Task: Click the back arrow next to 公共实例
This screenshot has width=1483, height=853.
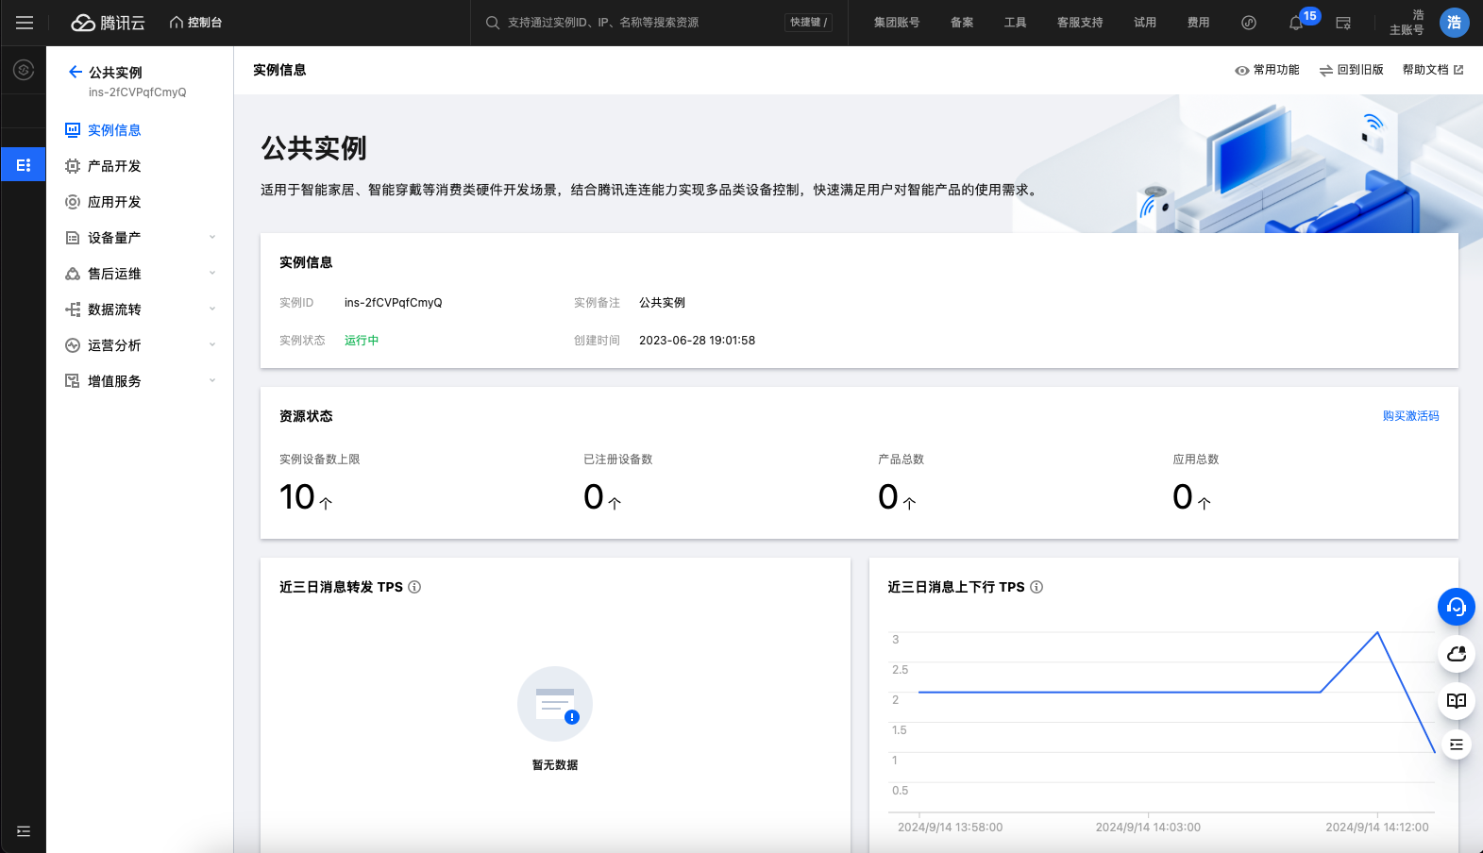Action: coord(75,72)
